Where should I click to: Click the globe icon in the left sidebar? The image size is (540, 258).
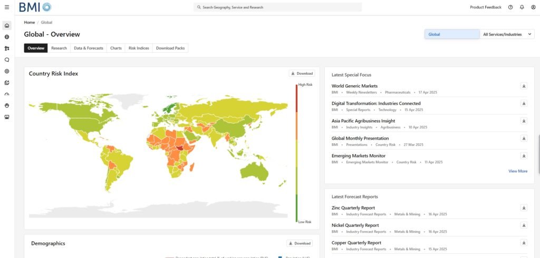coord(7,37)
